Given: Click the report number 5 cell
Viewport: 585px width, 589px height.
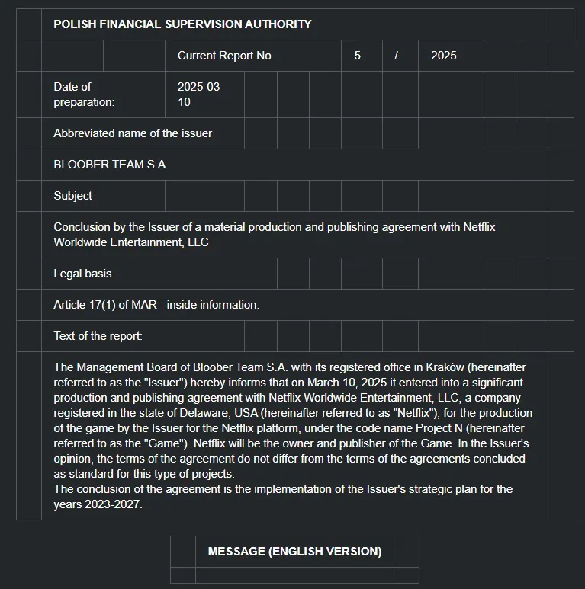Looking at the screenshot, I should [x=362, y=56].
